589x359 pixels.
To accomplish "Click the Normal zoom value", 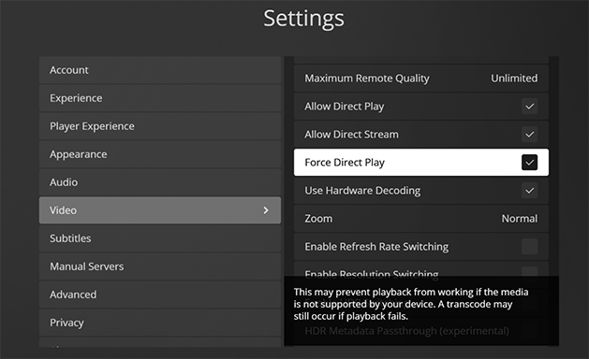I will tap(520, 219).
